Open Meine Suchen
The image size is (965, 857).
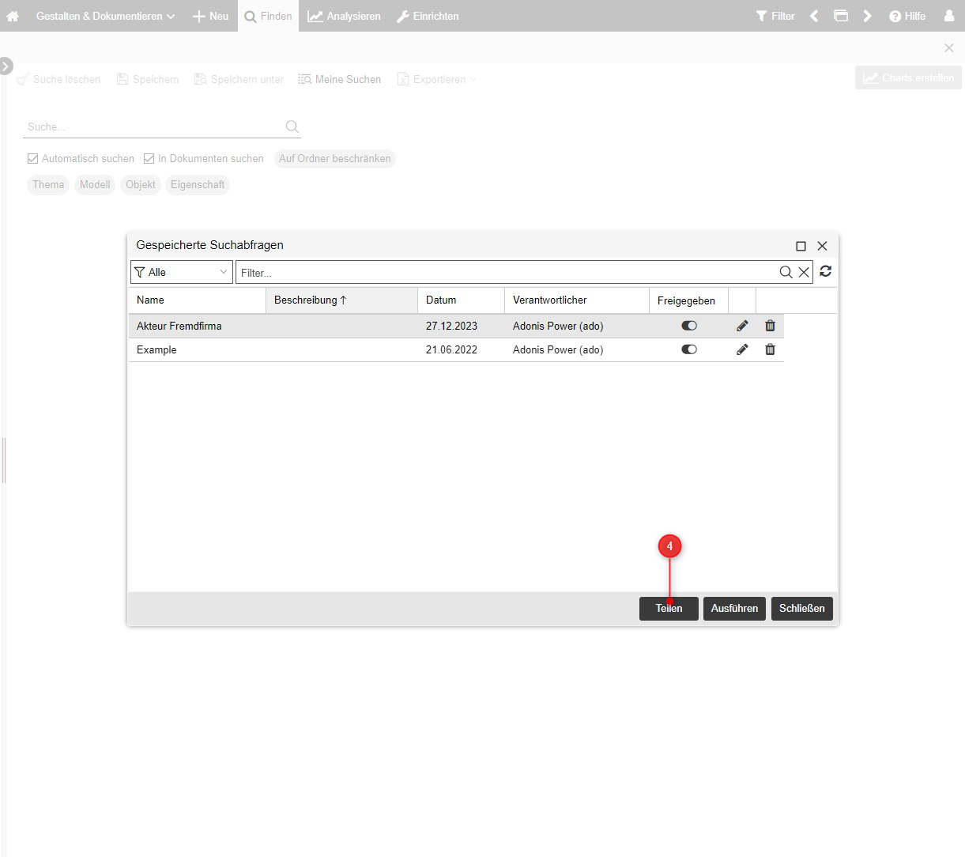[x=340, y=79]
